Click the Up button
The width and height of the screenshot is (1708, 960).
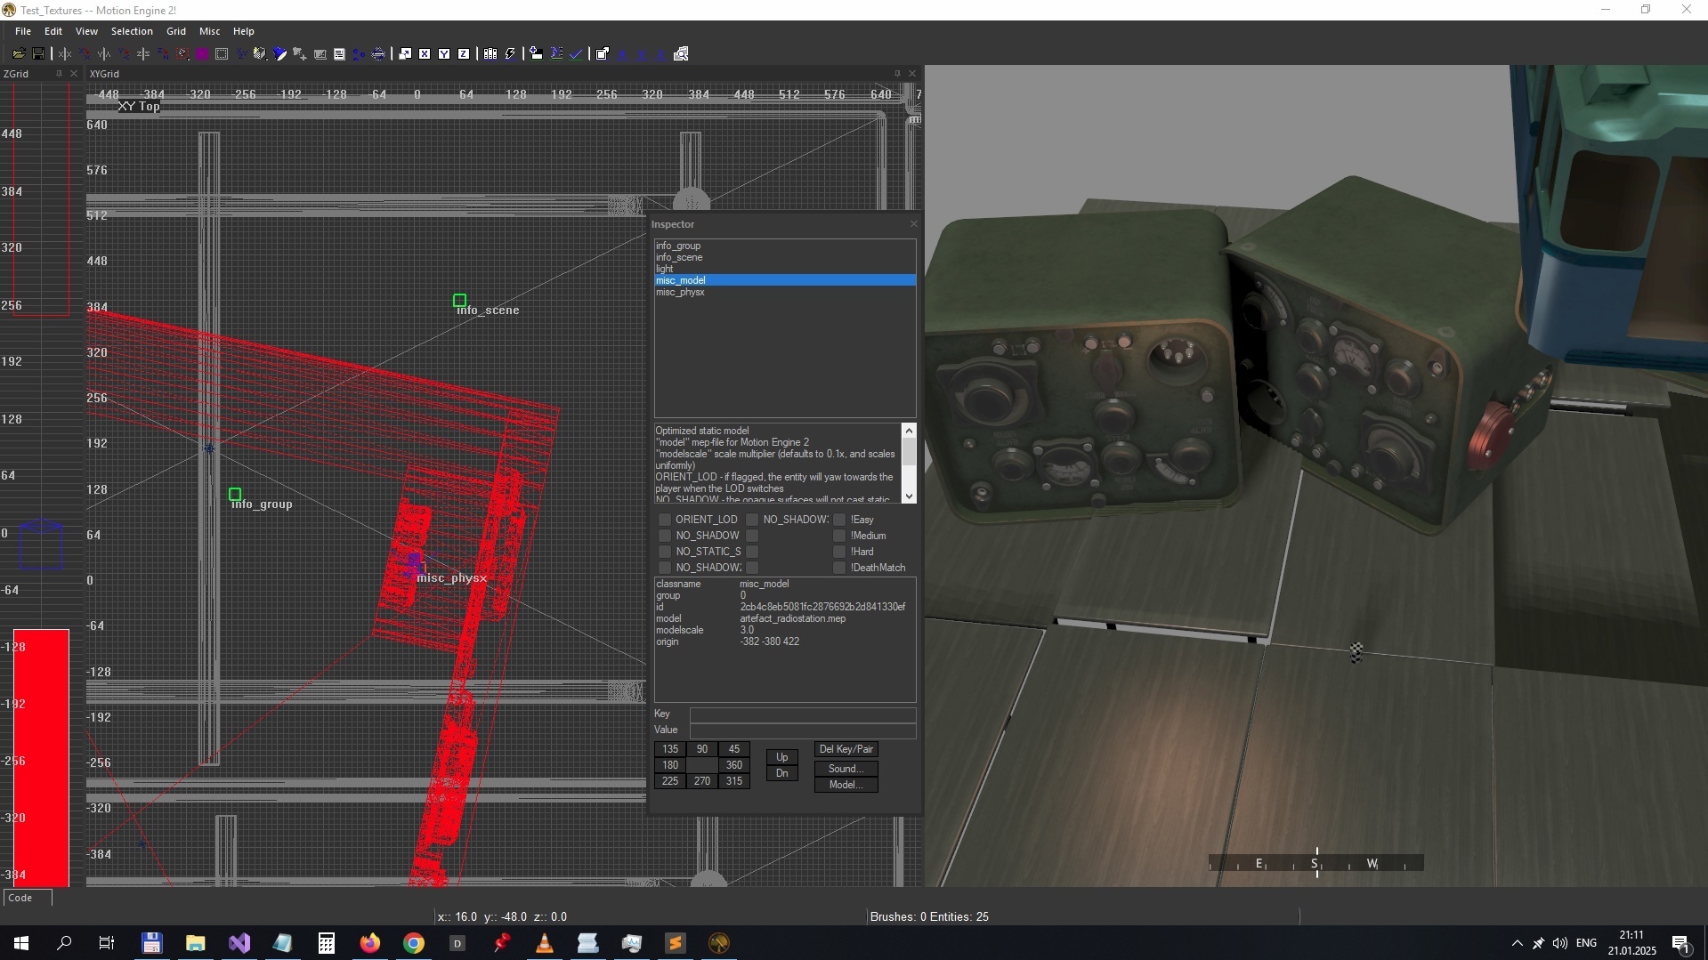[782, 757]
